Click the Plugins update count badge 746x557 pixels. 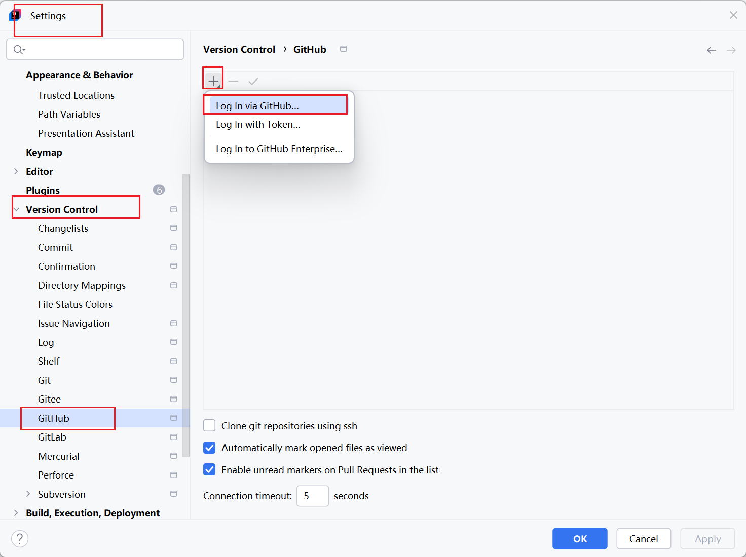[159, 190]
